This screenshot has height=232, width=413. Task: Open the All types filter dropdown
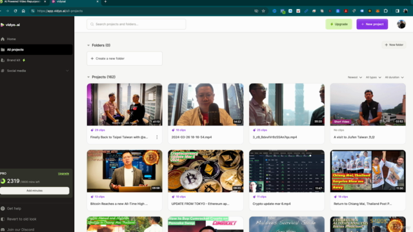(373, 77)
